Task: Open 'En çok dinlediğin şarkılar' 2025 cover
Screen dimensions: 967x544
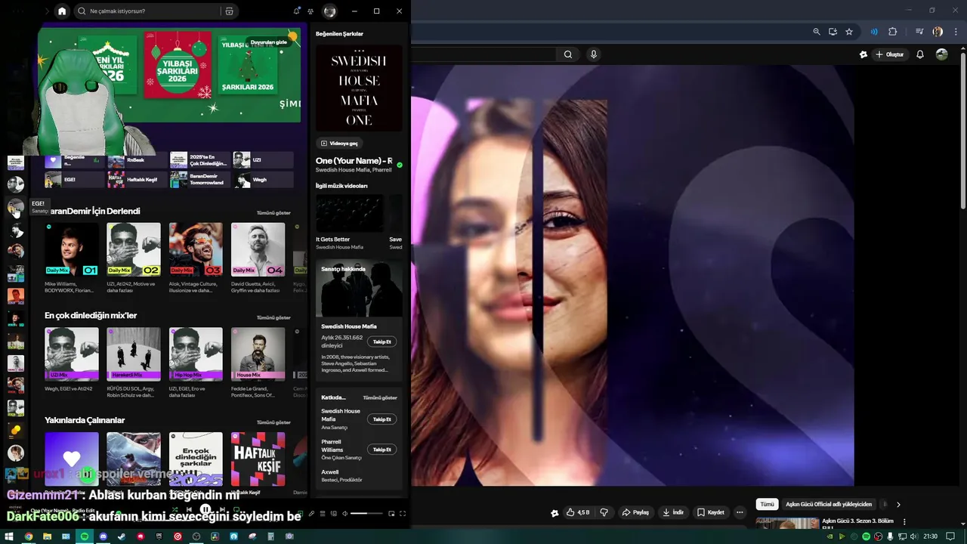Action: pyautogui.click(x=196, y=459)
